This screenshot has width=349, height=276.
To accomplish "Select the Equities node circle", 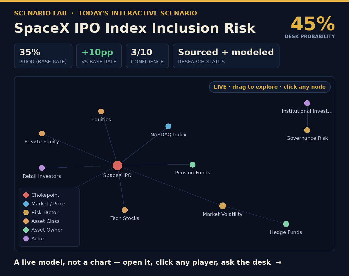I will click(x=101, y=112).
